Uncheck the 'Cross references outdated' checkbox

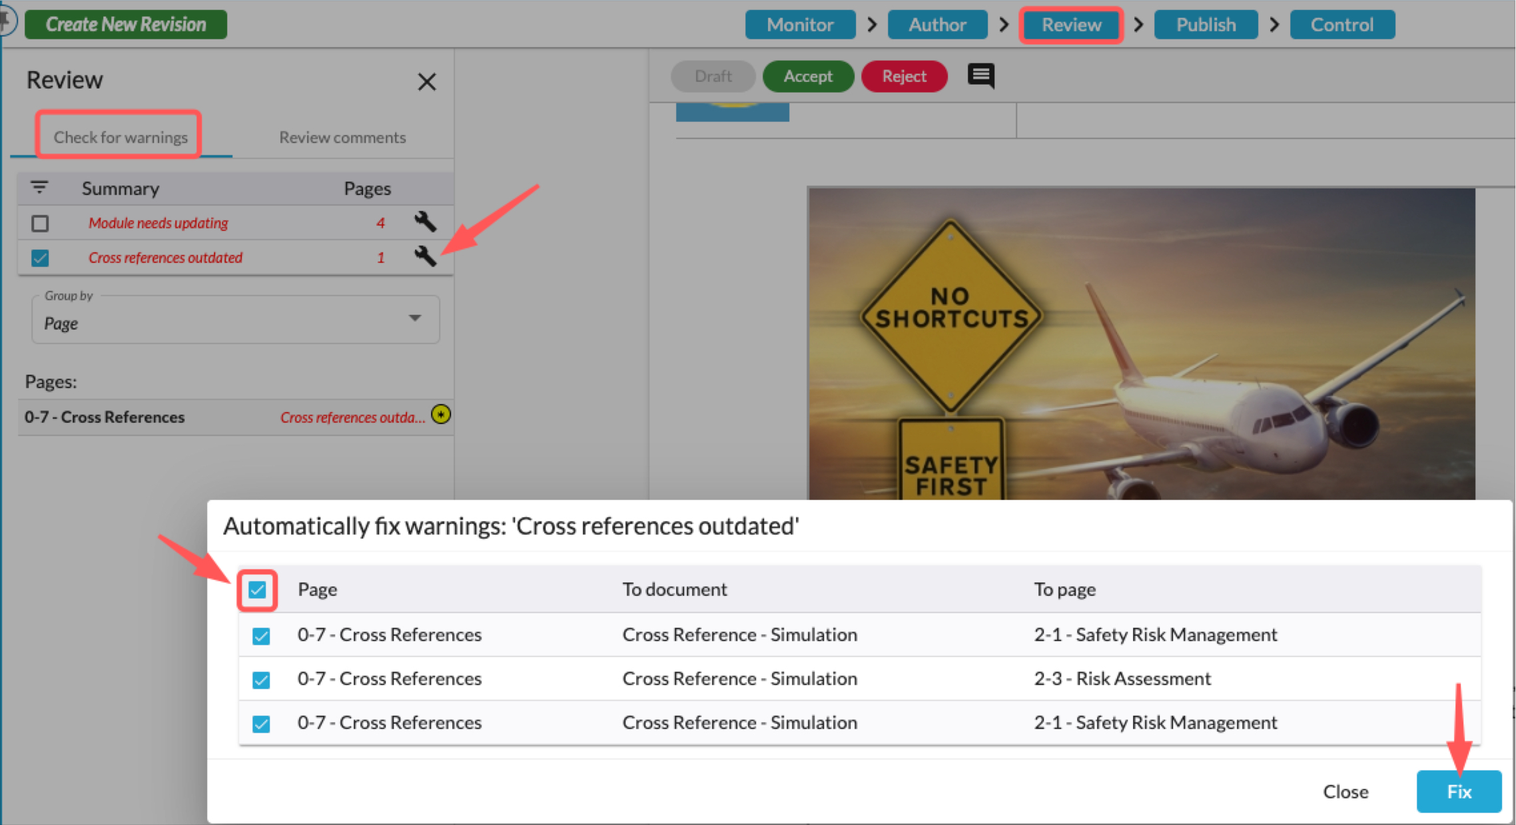(40, 258)
